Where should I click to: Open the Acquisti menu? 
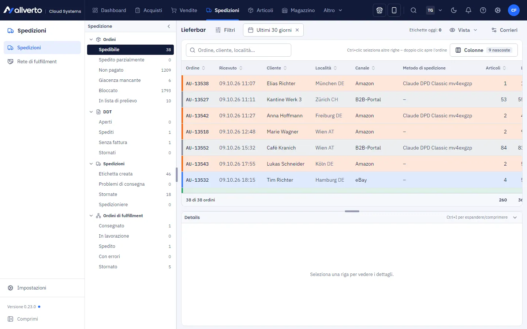pos(149,10)
